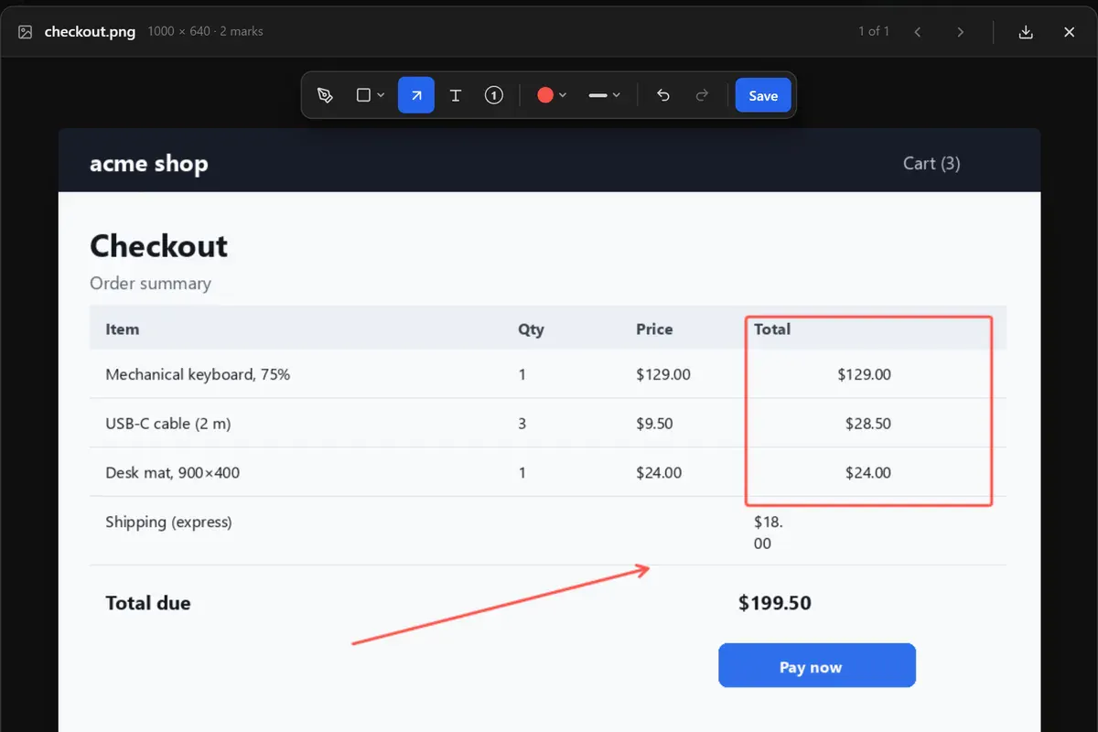The height and width of the screenshot is (732, 1098).
Task: Redo the annotation
Action: point(702,95)
